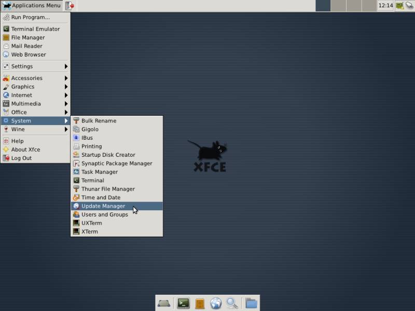Open the Mail Reader envelope icon
The height and width of the screenshot is (311, 415).
(x=6, y=46)
